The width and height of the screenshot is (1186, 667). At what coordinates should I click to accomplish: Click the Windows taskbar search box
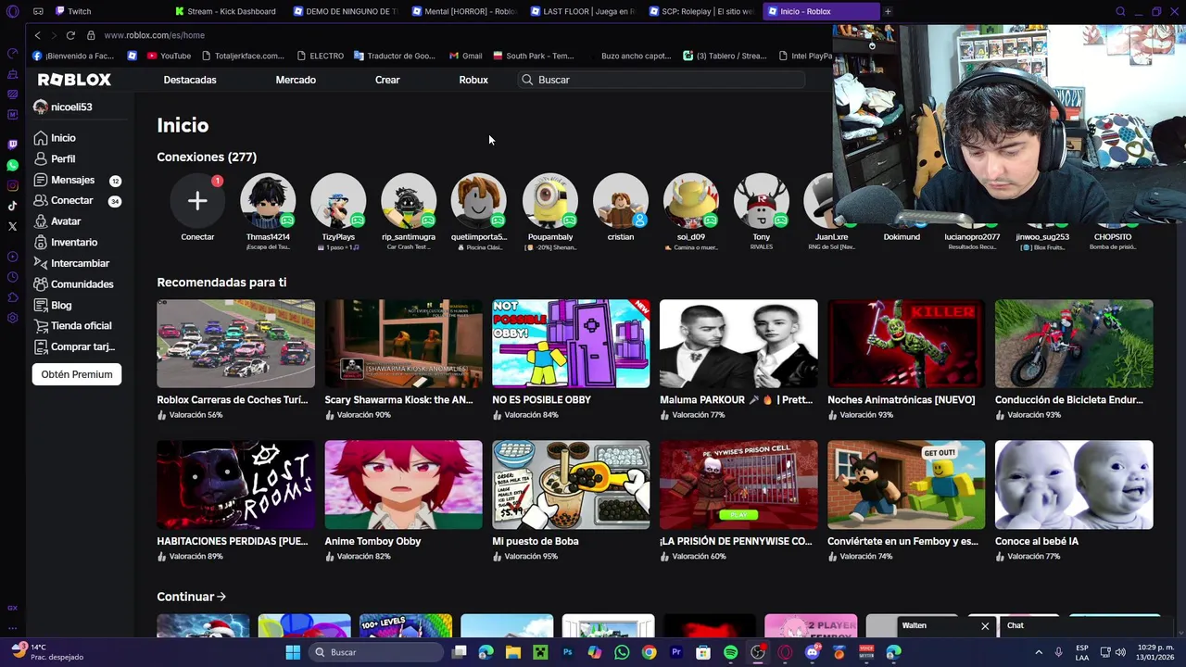374,652
